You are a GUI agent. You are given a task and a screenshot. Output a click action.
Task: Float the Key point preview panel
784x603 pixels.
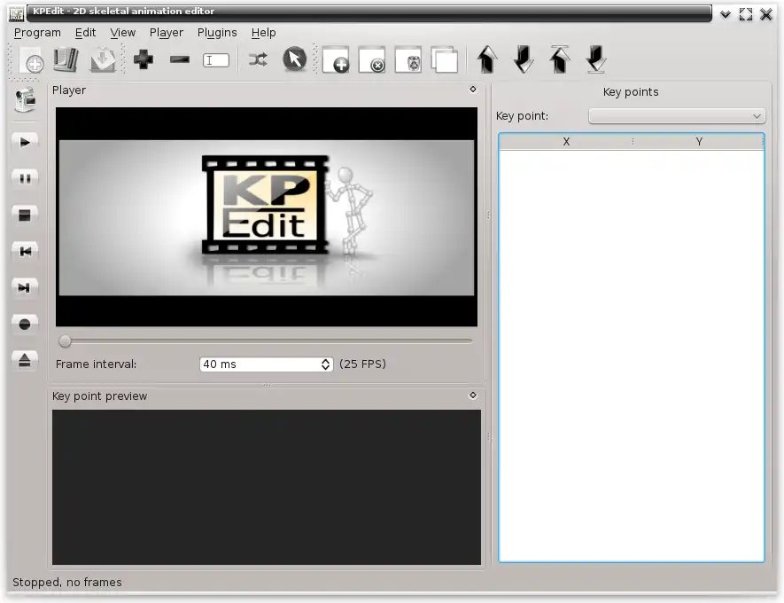tap(473, 395)
